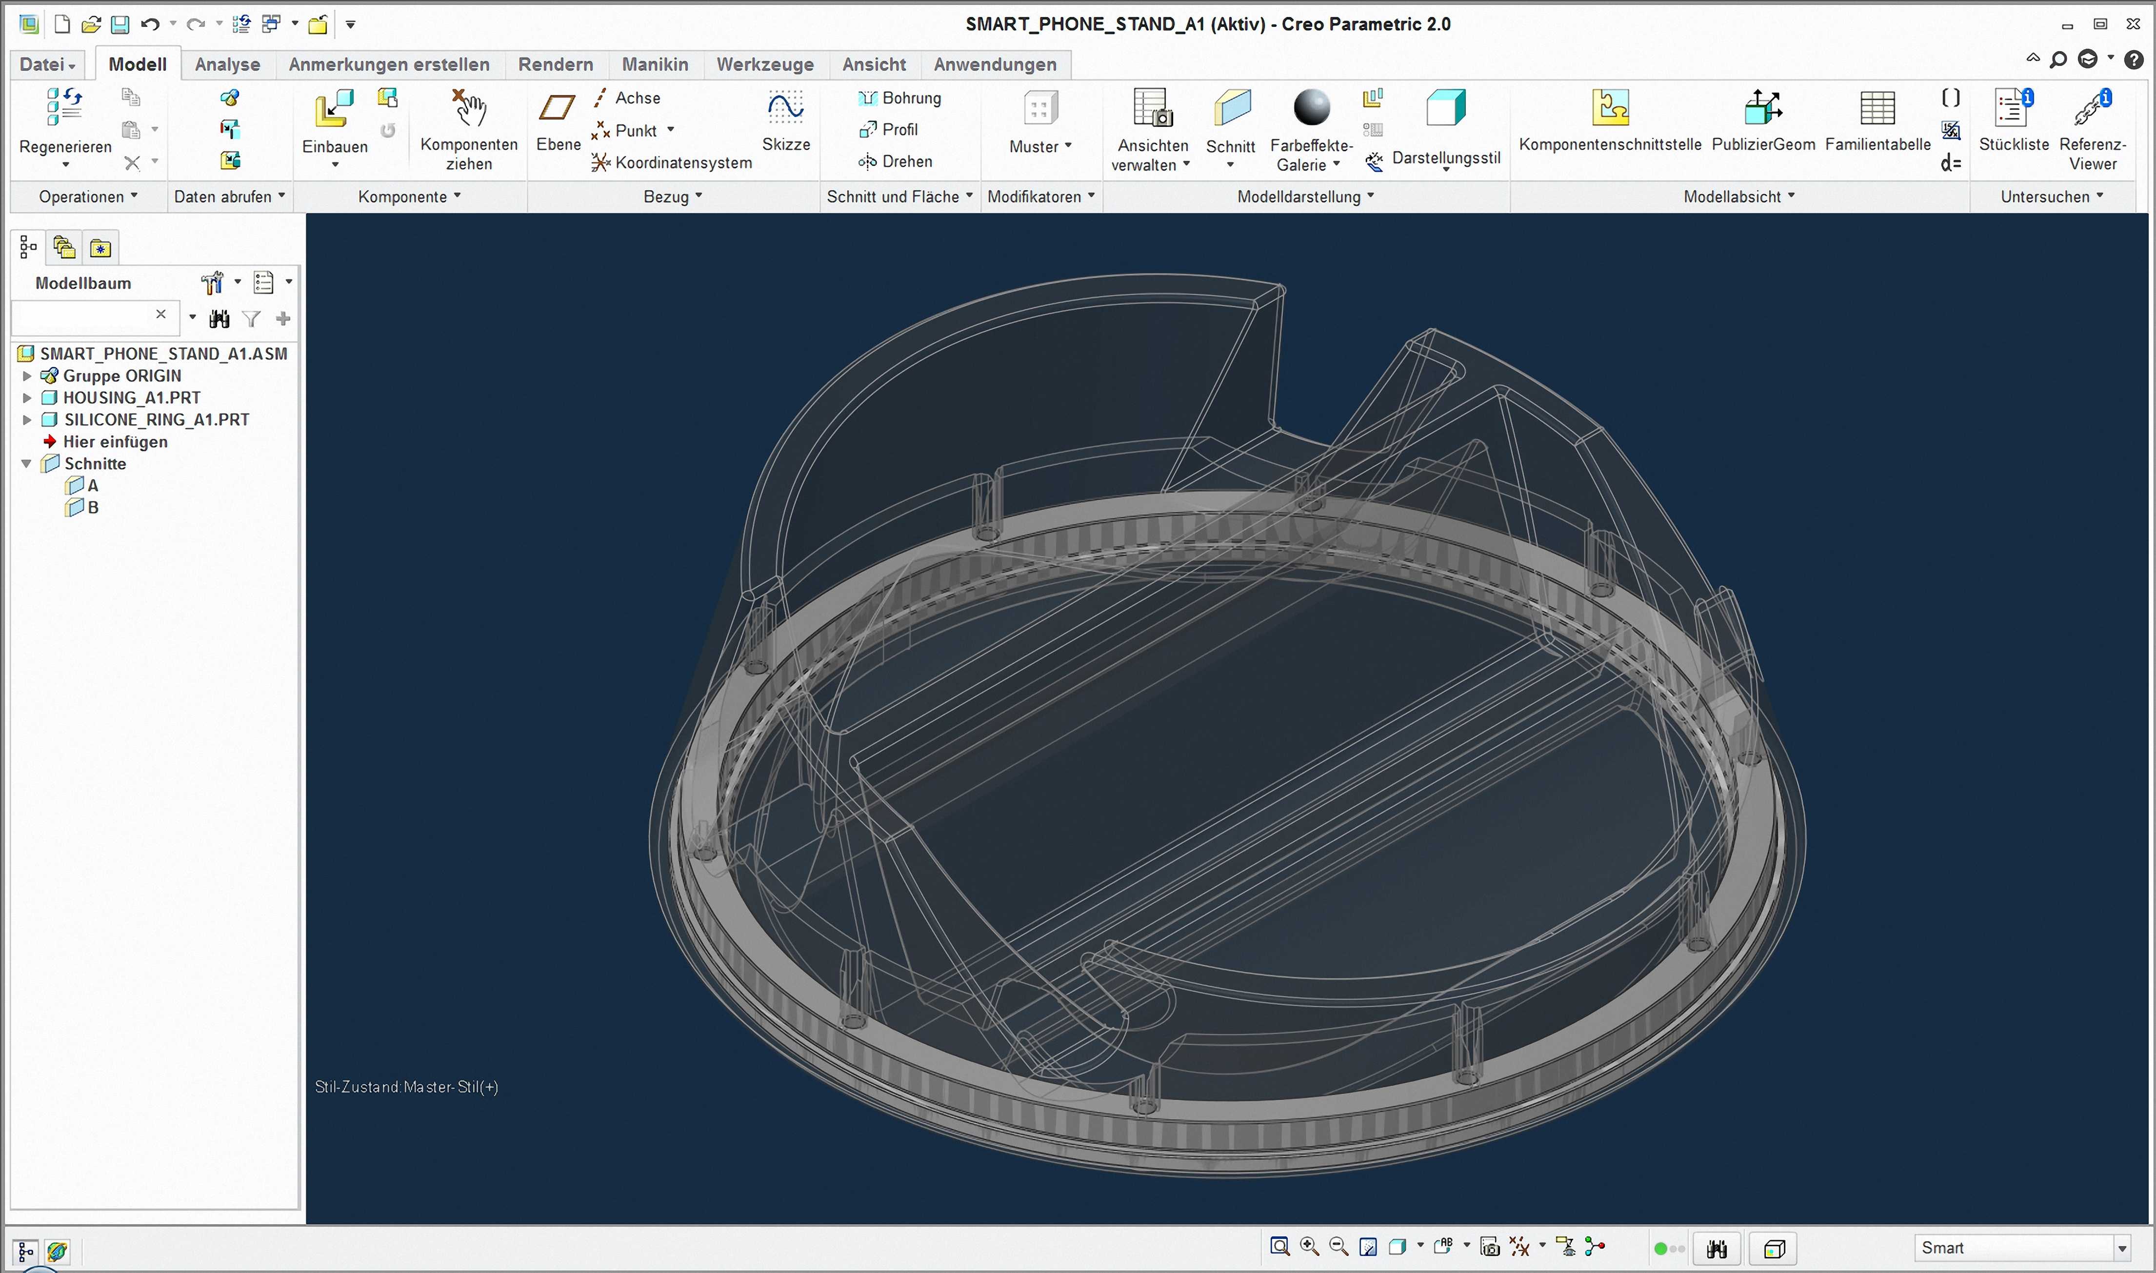The image size is (2156, 1273).
Task: Click the folder tab in navigator
Action: (x=64, y=248)
